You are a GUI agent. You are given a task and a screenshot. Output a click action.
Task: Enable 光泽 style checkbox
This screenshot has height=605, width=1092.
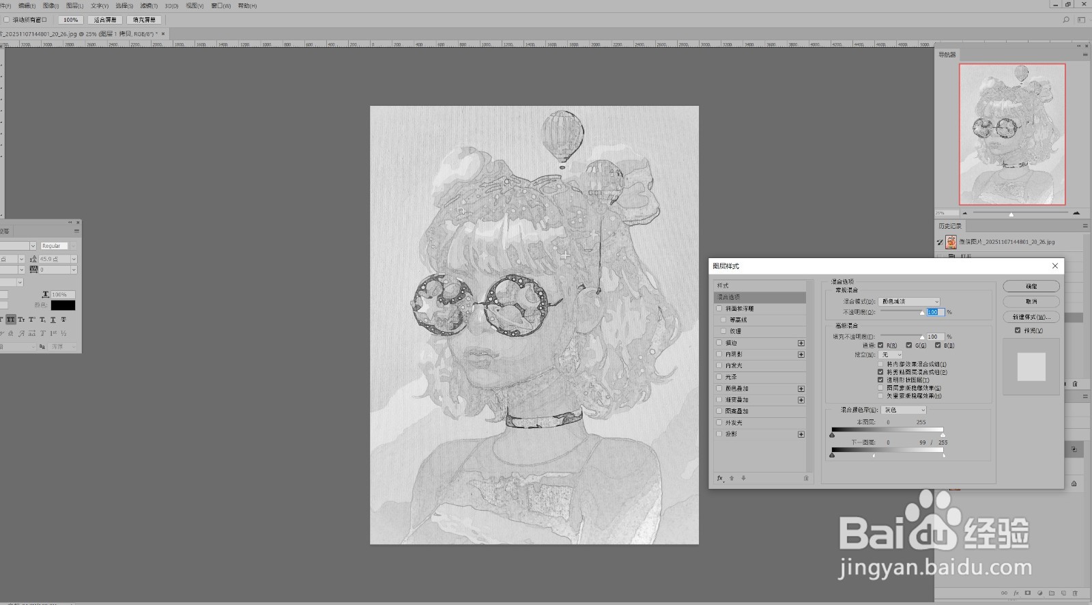coord(719,377)
